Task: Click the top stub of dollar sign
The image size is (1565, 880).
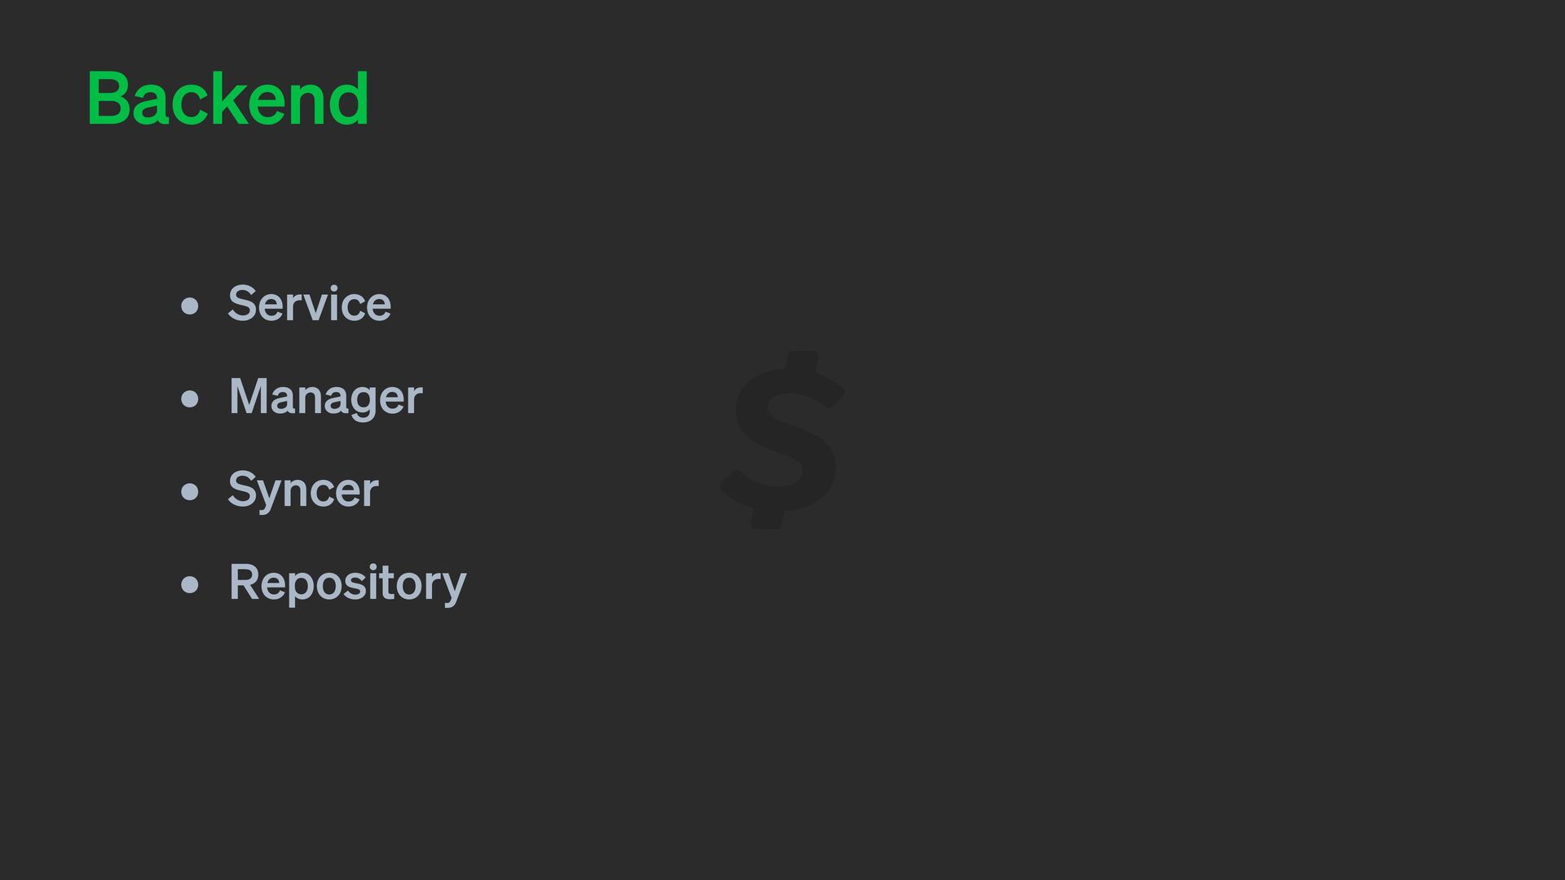Action: 803,361
